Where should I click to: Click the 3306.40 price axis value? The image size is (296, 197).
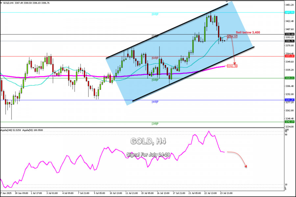(289, 86)
